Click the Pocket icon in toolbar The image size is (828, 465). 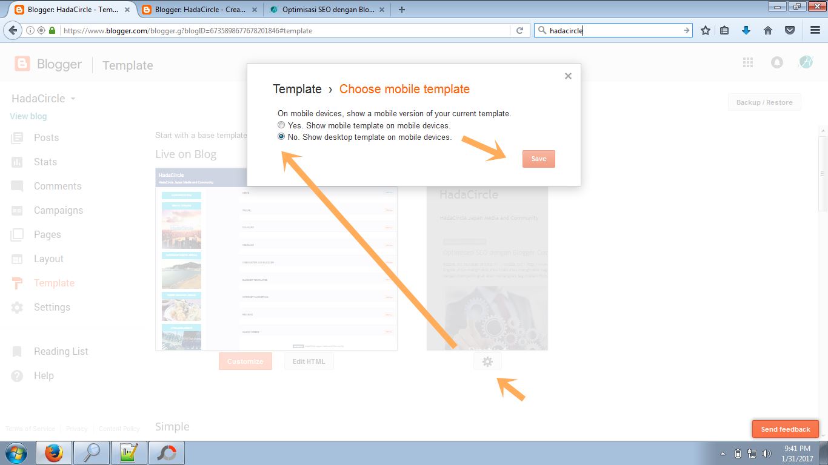tap(790, 30)
